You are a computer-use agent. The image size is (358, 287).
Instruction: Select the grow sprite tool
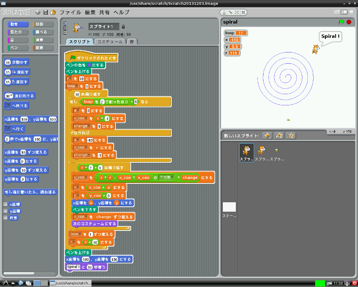point(237,13)
